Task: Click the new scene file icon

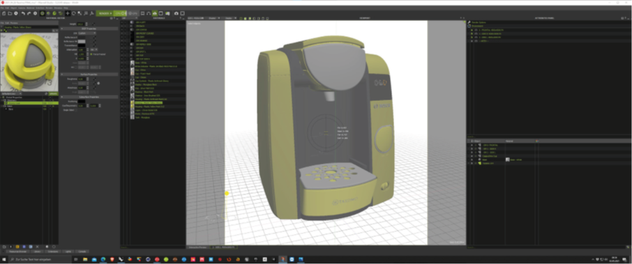Action: [x=4, y=13]
